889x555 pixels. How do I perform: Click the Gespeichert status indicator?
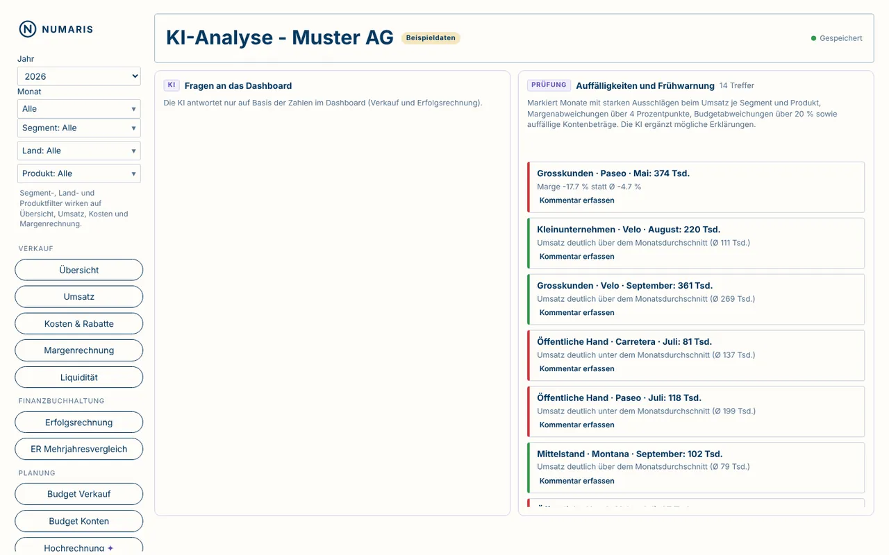tap(837, 38)
